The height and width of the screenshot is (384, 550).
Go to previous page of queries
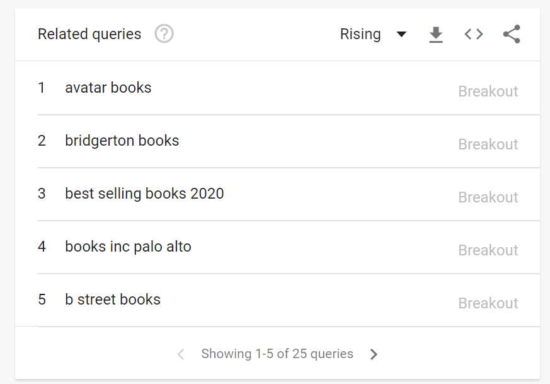click(181, 354)
